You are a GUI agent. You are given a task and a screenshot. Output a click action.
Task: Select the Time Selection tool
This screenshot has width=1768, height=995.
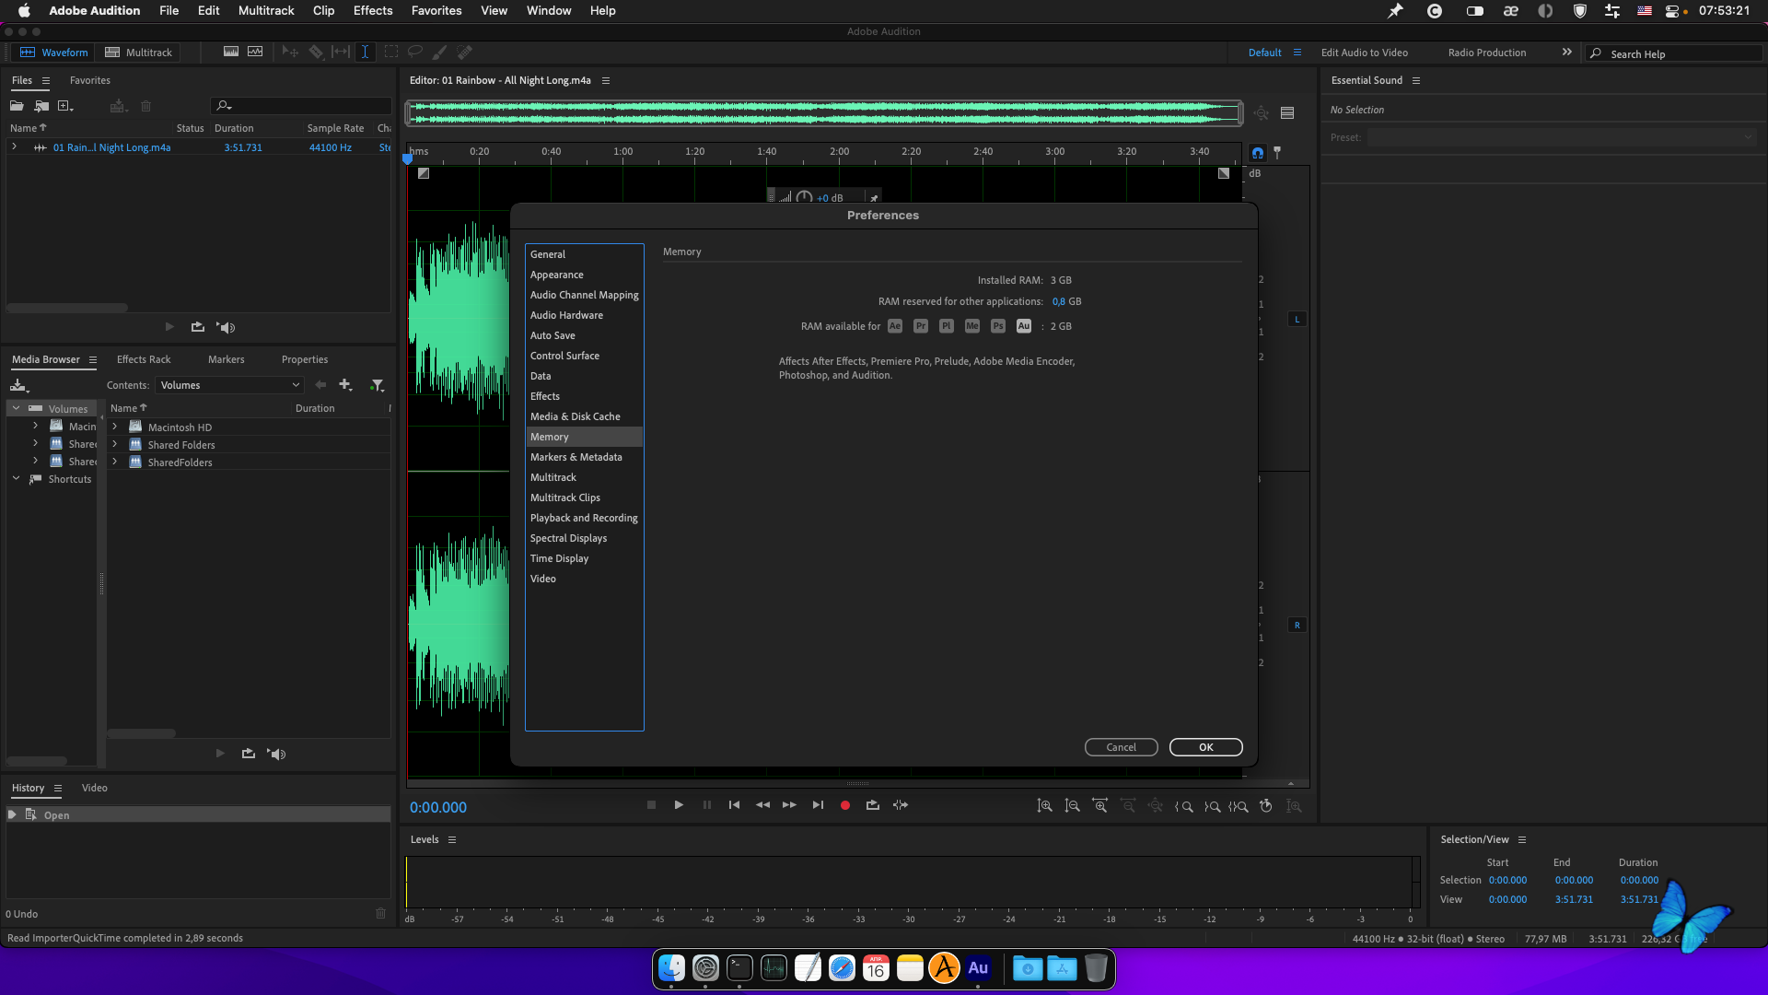click(365, 53)
